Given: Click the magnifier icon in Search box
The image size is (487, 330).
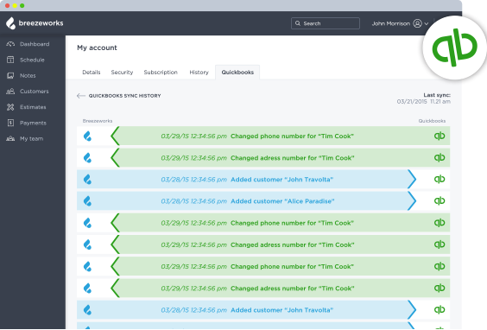Looking at the screenshot, I should coord(298,23).
